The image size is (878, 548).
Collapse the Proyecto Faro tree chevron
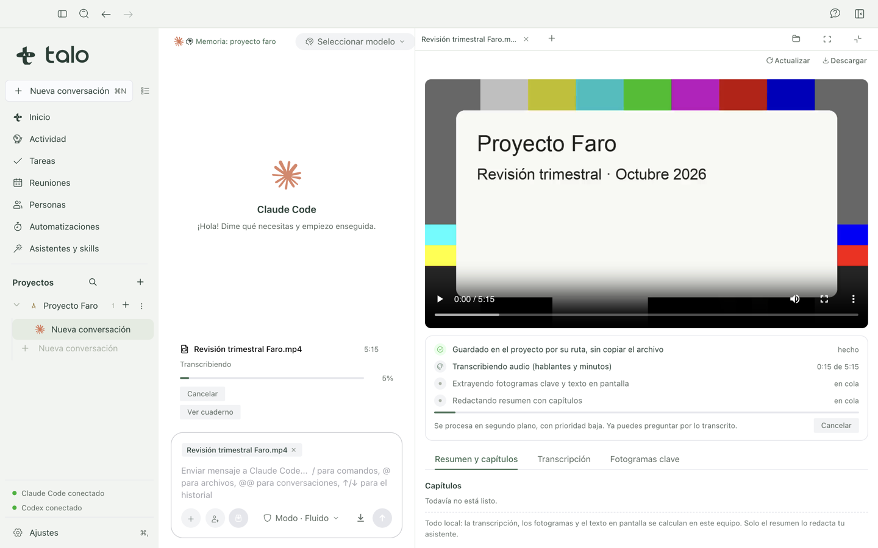click(16, 305)
